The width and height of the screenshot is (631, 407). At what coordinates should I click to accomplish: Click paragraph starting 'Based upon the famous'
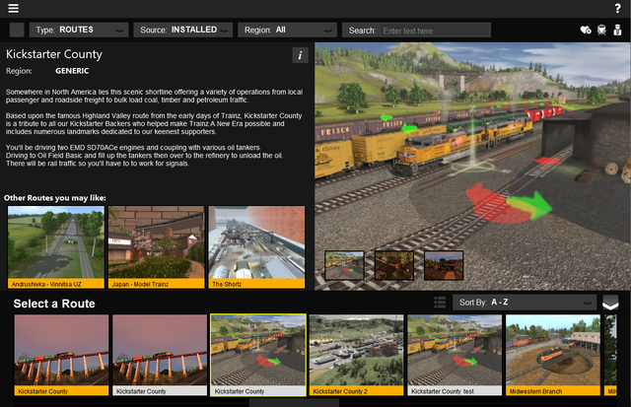154,123
